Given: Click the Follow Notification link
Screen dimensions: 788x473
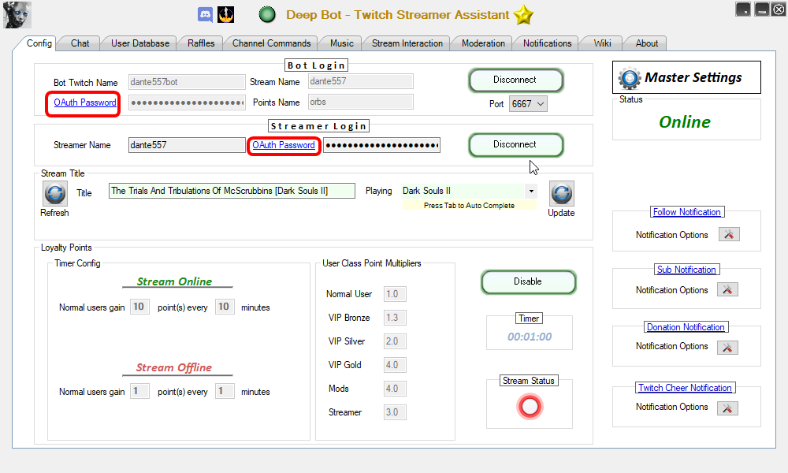Looking at the screenshot, I should tap(686, 212).
